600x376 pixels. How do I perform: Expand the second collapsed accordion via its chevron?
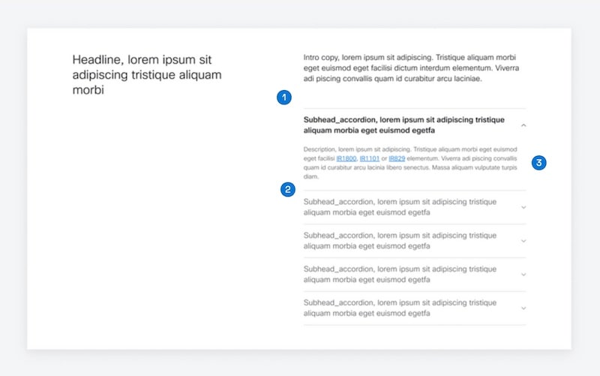click(523, 241)
